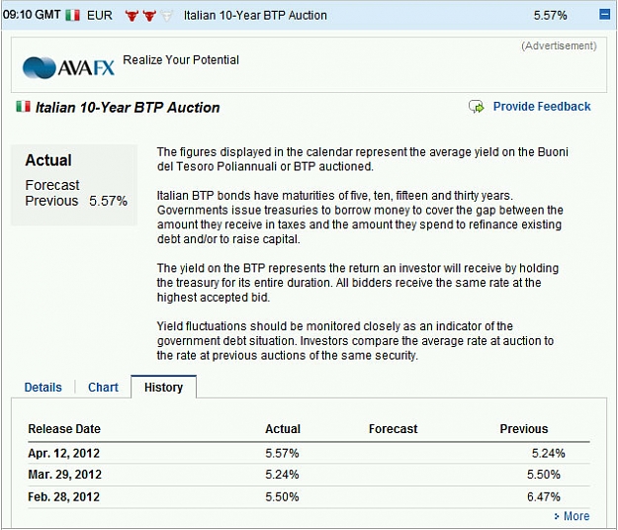The width and height of the screenshot is (618, 530).
Task: Click the first red bull volatility icon
Action: click(x=132, y=16)
